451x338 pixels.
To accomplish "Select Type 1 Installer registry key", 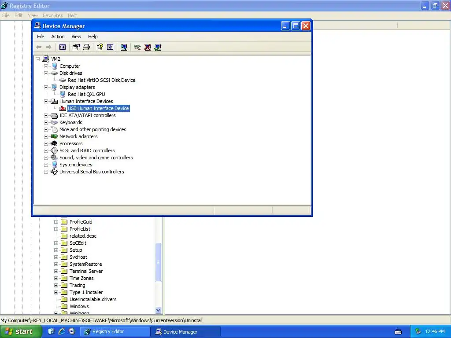I will click(86, 292).
